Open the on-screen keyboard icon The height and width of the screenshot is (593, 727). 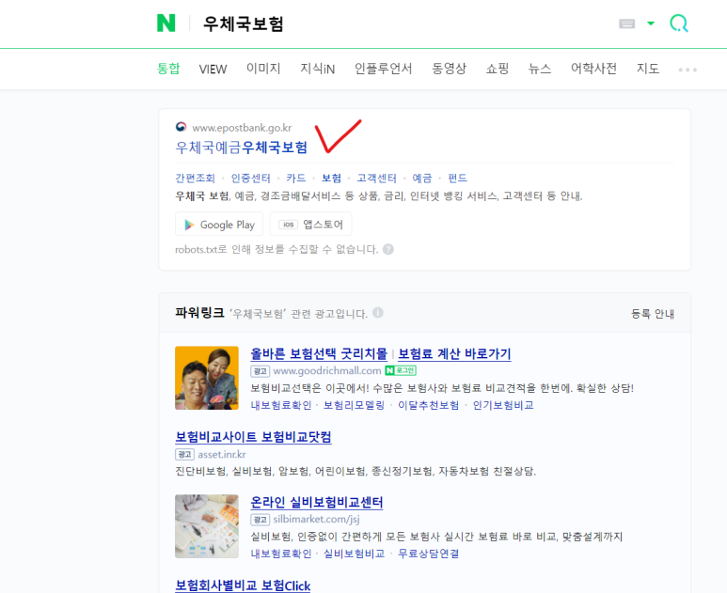(x=627, y=23)
